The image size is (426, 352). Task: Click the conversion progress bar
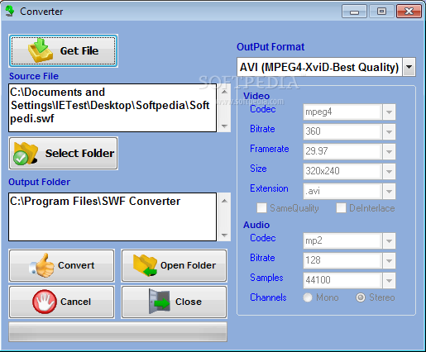click(x=118, y=332)
